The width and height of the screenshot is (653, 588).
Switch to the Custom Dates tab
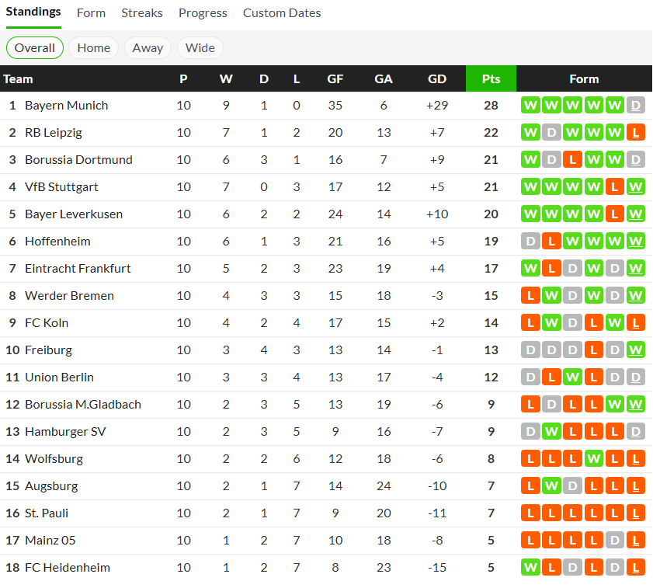pyautogui.click(x=282, y=13)
